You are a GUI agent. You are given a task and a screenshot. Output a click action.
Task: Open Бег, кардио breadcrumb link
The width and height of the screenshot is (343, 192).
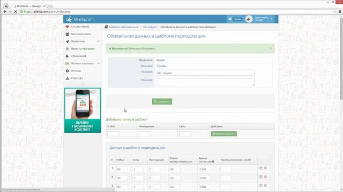tap(150, 27)
